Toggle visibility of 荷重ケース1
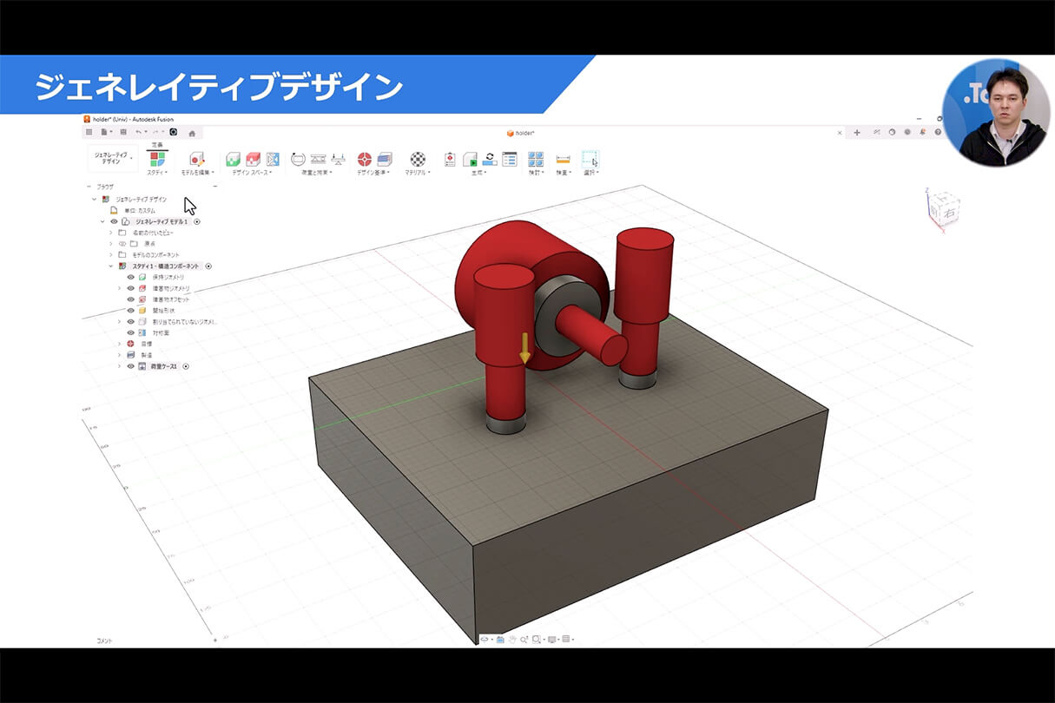Viewport: 1055px width, 703px height. [131, 366]
